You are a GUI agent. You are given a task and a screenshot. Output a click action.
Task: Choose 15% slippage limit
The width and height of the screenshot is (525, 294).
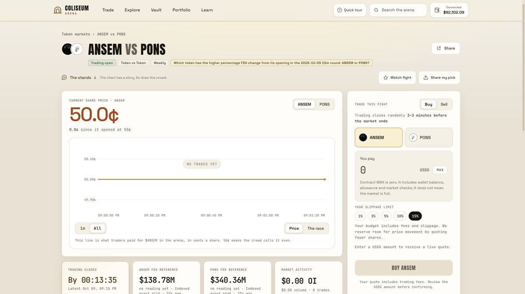(415, 216)
